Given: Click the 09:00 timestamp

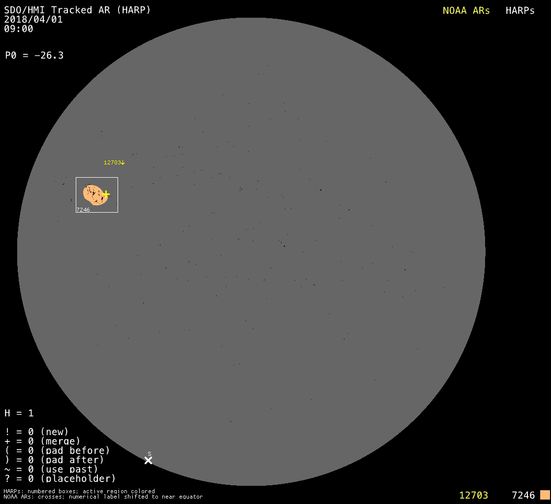Looking at the screenshot, I should (x=19, y=29).
